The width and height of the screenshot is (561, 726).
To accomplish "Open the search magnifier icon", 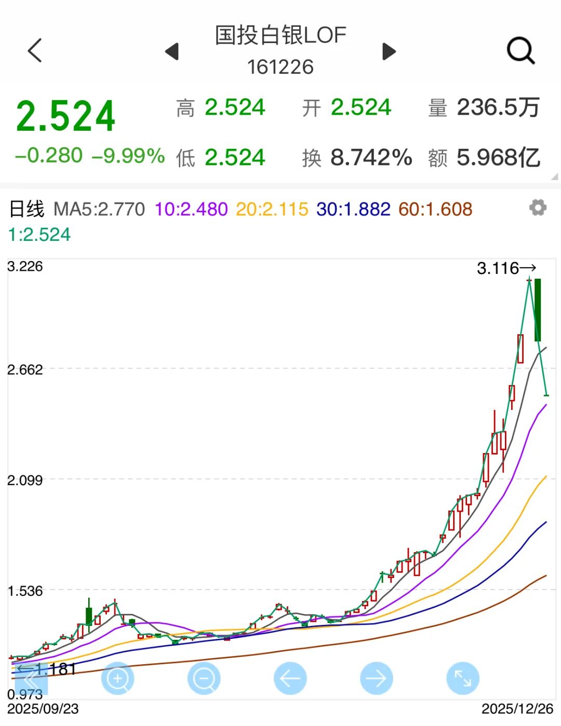I will point(520,51).
